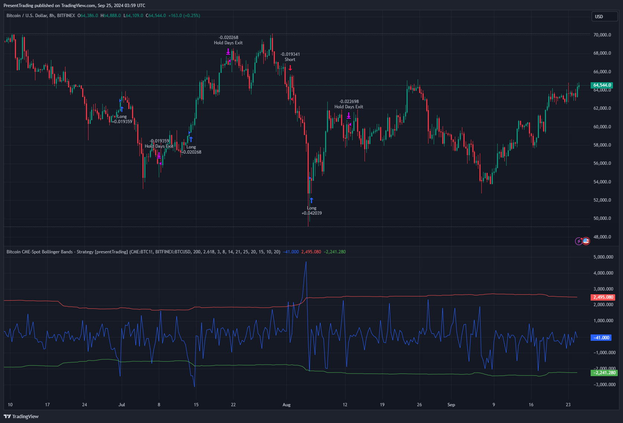Click blue arrow above Long +0.019359 label
This screenshot has width=623, height=423.
[x=122, y=109]
